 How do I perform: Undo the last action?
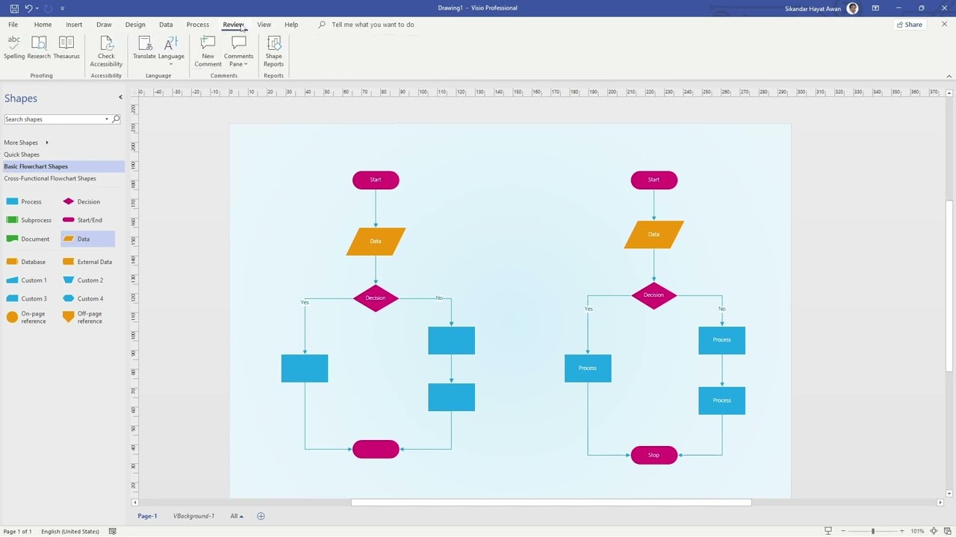28,8
